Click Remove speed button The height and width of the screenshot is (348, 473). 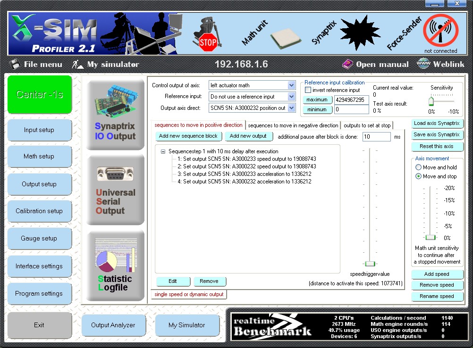tap(437, 285)
